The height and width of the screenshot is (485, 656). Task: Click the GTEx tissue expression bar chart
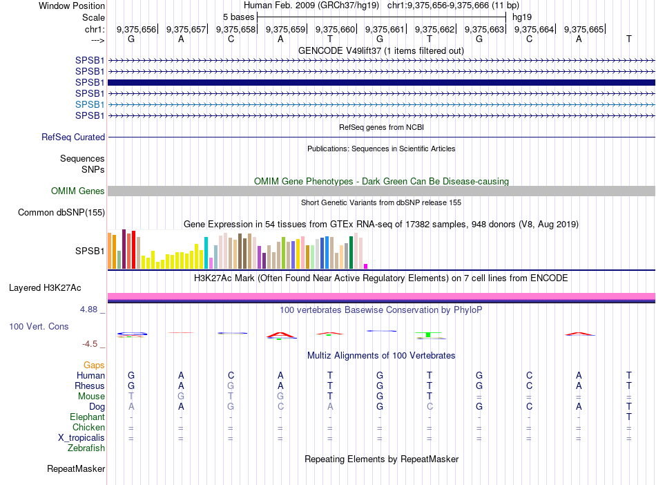(238, 249)
